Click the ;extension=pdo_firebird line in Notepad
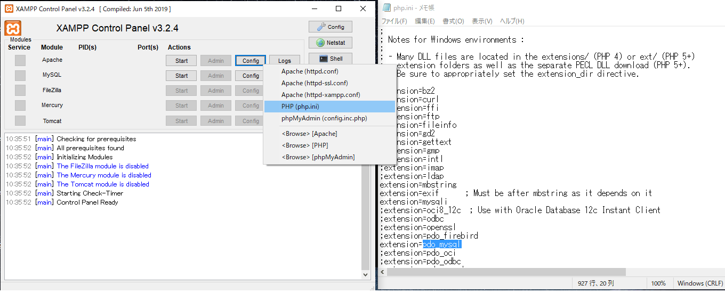Screen dimensions: 725x293 click(x=429, y=235)
